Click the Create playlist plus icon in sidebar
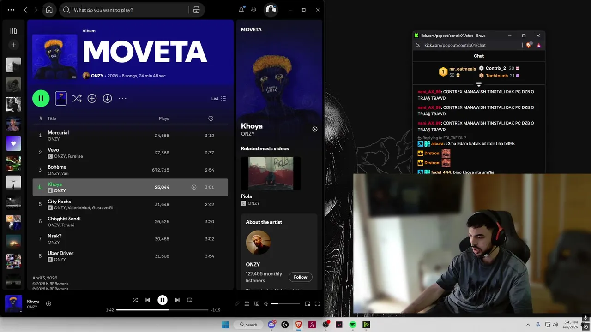 (13, 45)
